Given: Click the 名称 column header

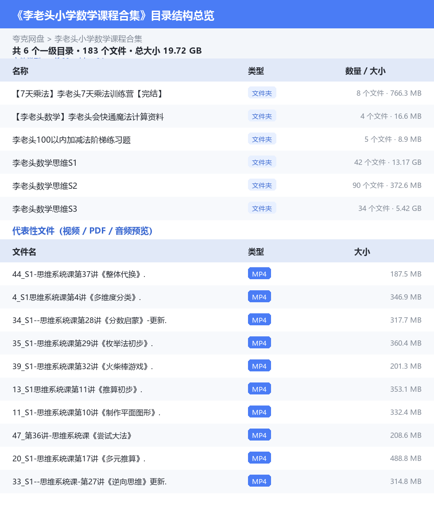Looking at the screenshot, I should 20,71.
